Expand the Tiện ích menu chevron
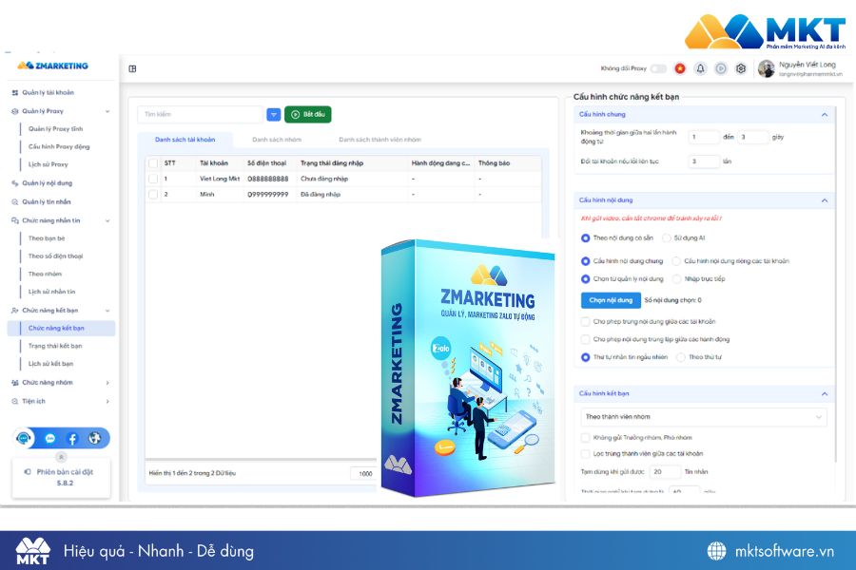Image resolution: width=856 pixels, height=570 pixels. 107,401
